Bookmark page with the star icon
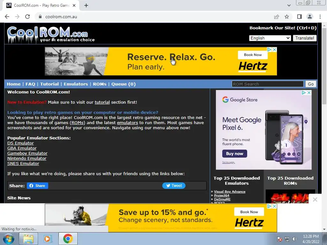The image size is (327, 245). click(287, 17)
